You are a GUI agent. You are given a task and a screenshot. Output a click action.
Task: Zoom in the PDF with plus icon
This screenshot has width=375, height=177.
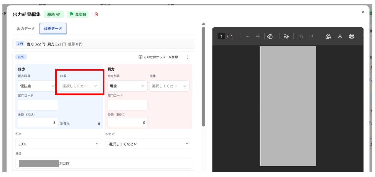pyautogui.click(x=258, y=36)
